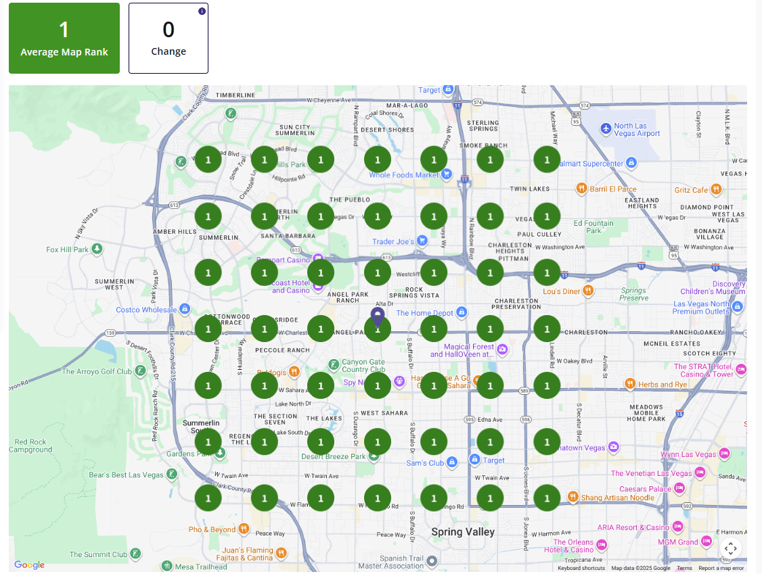Click the Lou's Diner restaurant icon
Image resolution: width=762 pixels, height=574 pixels.
(x=588, y=291)
